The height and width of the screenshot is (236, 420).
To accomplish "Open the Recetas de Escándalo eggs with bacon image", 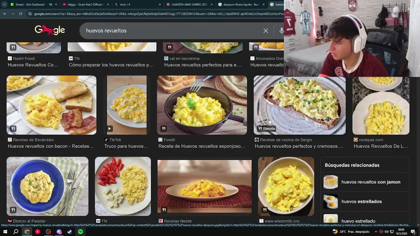I will pyautogui.click(x=52, y=105).
